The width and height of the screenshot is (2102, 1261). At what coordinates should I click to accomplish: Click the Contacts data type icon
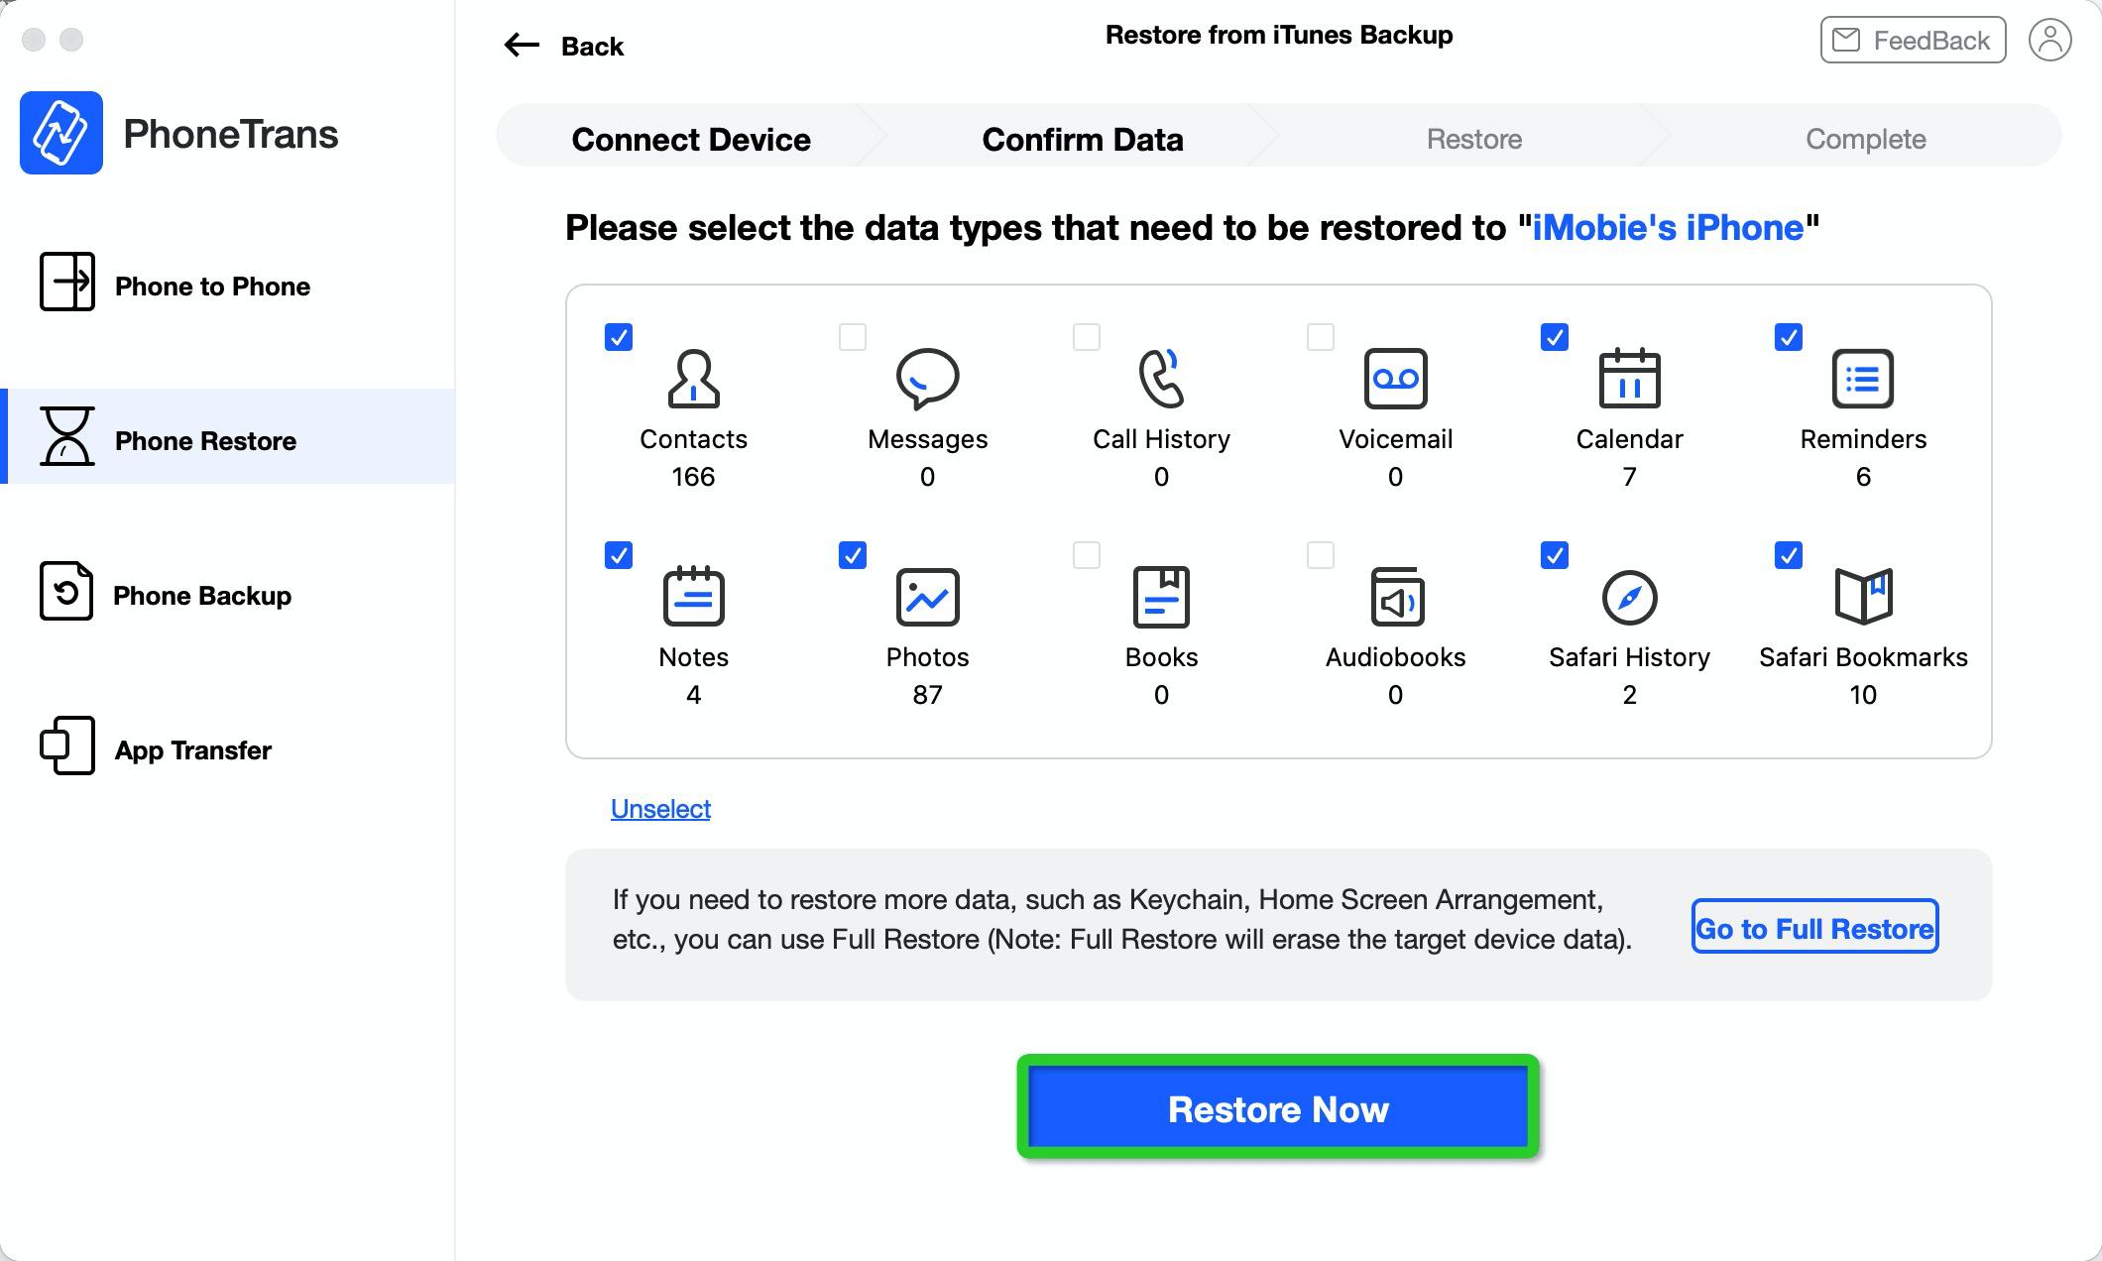(x=693, y=378)
